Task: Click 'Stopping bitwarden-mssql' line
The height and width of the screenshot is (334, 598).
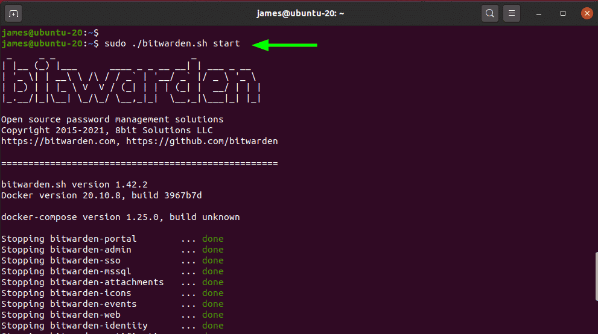Action: [x=112, y=271]
